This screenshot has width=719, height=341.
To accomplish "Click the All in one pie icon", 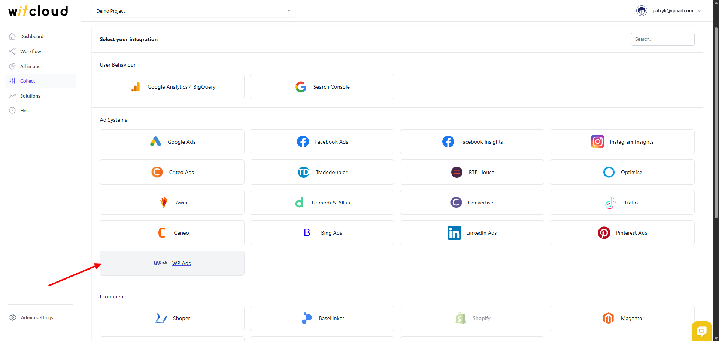I will click(x=12, y=66).
